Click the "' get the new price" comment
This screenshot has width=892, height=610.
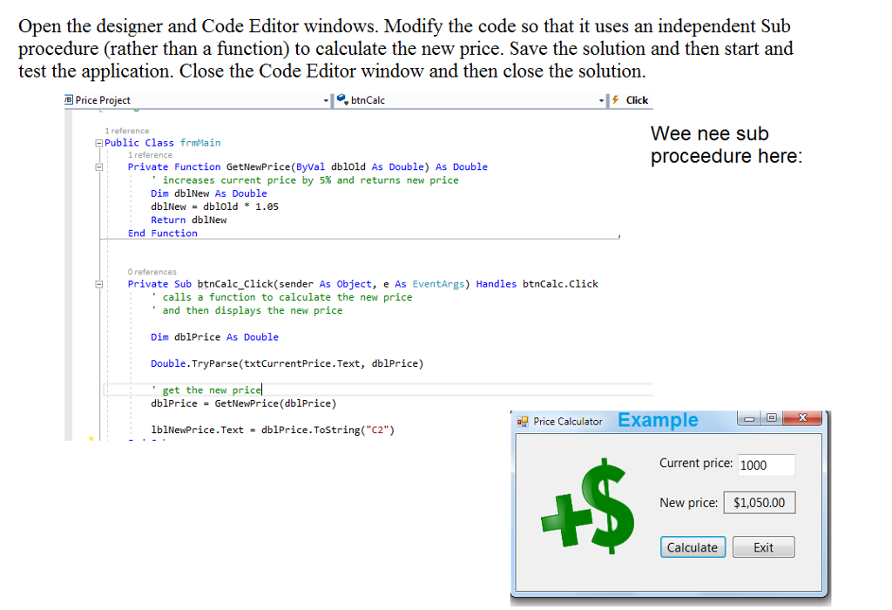pyautogui.click(x=206, y=390)
